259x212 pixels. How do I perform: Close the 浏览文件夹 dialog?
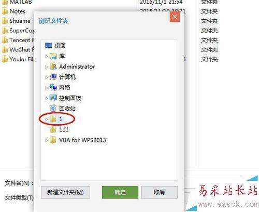(x=175, y=17)
